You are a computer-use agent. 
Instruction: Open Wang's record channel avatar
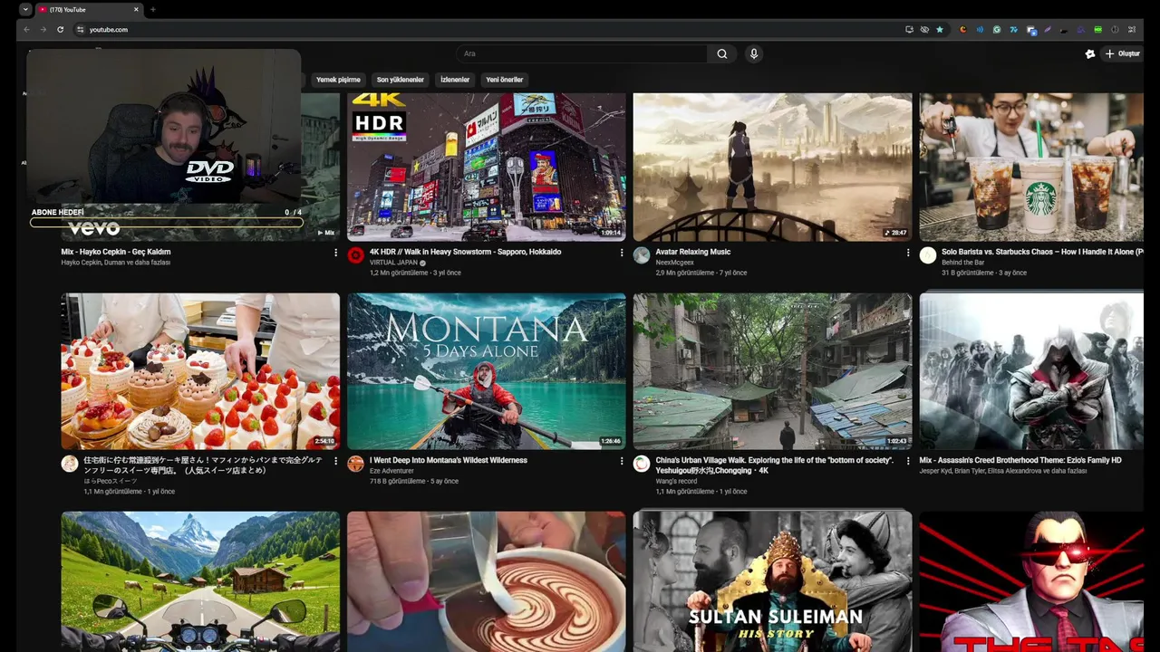coord(642,464)
